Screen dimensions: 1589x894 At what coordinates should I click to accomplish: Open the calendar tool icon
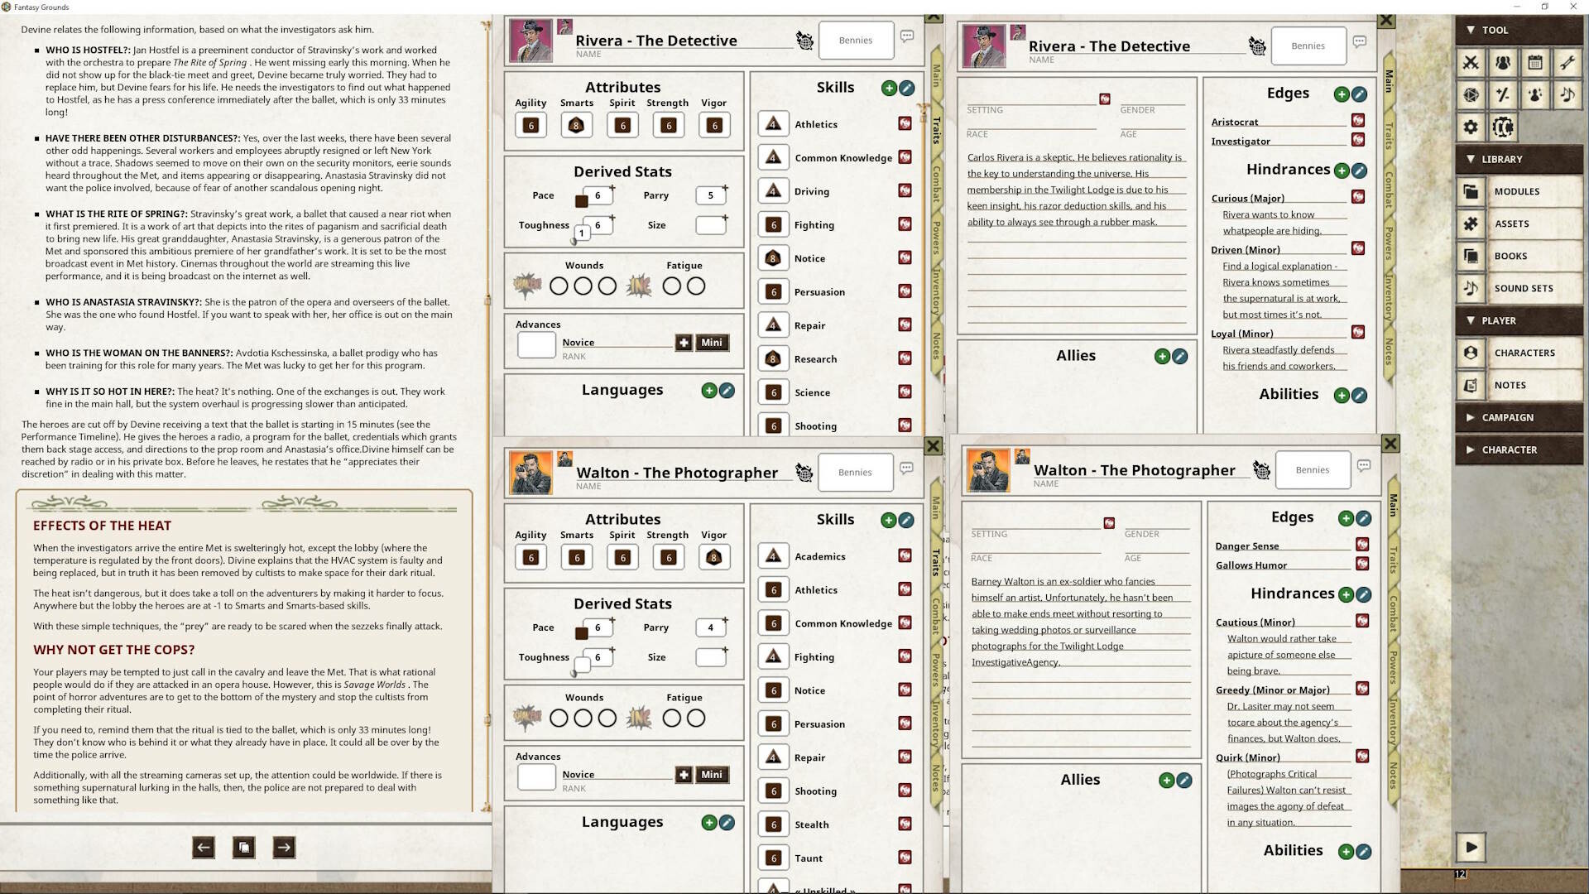[1535, 62]
